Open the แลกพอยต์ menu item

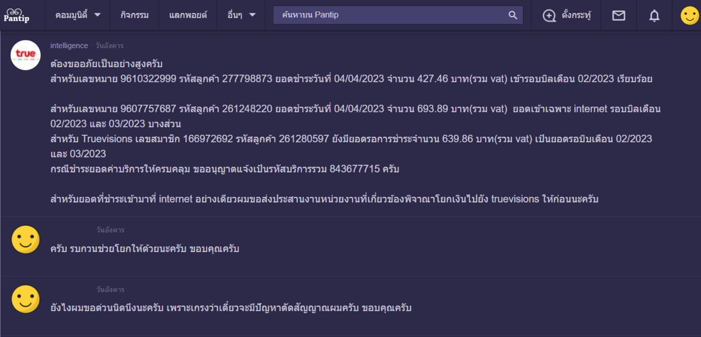(x=187, y=15)
